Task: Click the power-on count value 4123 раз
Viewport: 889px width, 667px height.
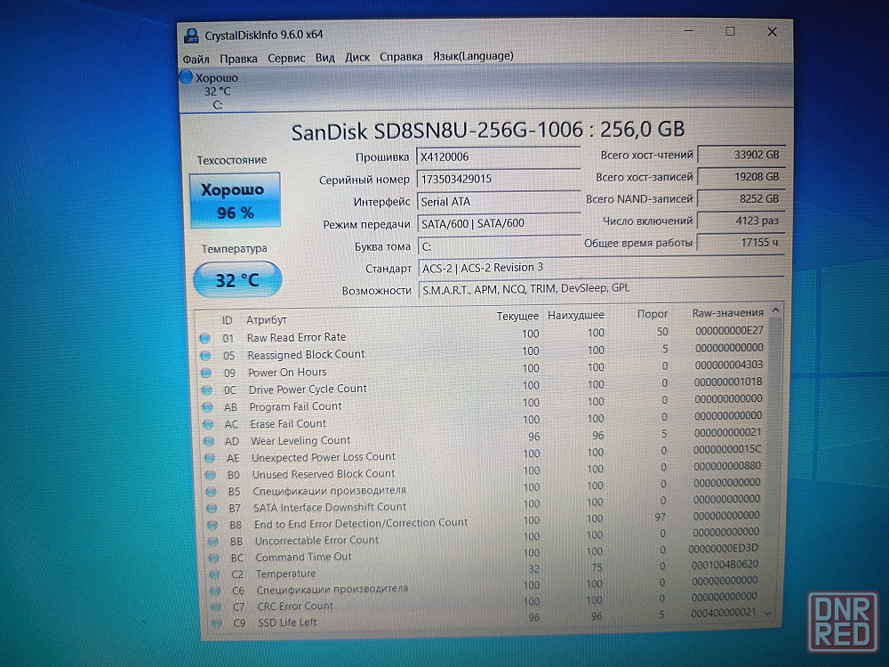Action: (x=741, y=221)
